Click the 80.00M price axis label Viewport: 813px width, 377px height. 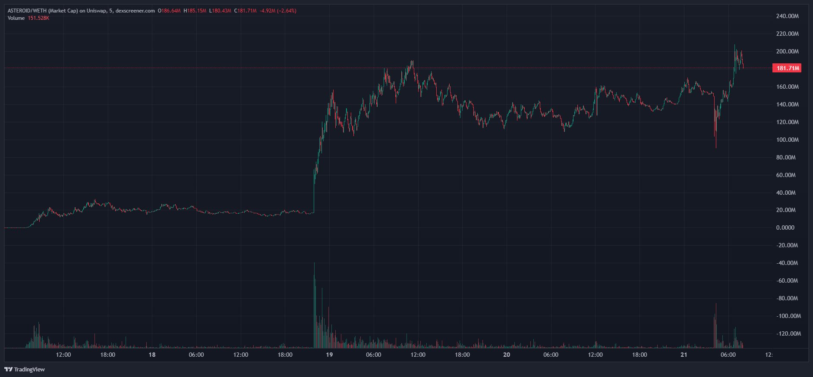pyautogui.click(x=786, y=157)
